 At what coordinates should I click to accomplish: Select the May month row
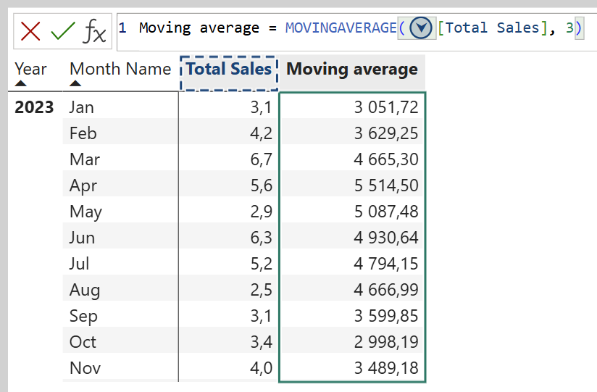[85, 212]
